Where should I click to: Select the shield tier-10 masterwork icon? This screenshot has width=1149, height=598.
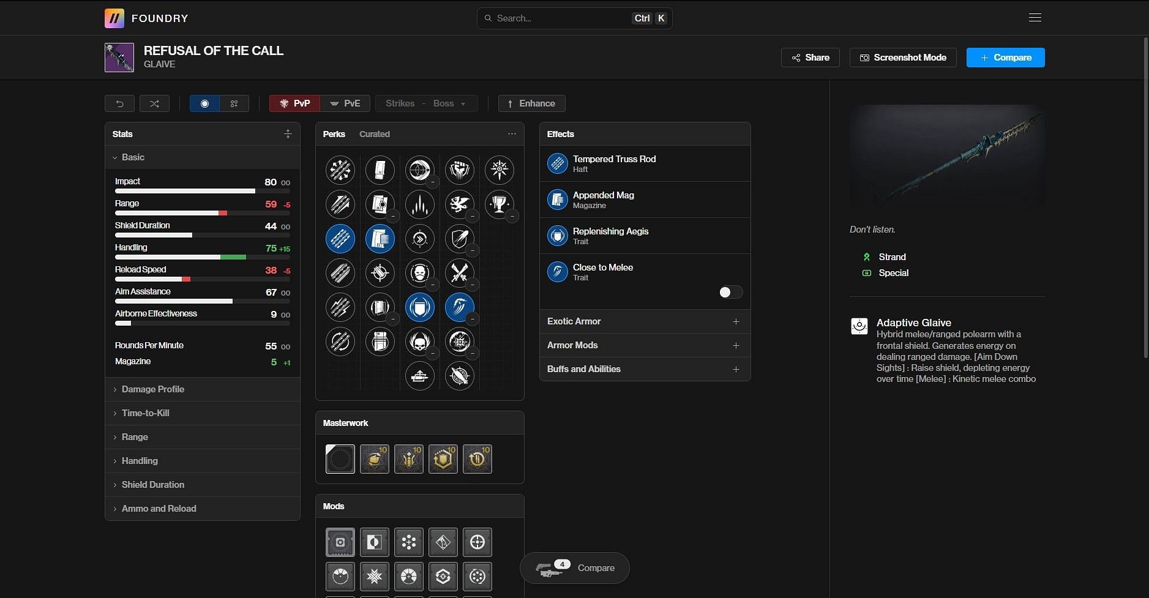[443, 459]
